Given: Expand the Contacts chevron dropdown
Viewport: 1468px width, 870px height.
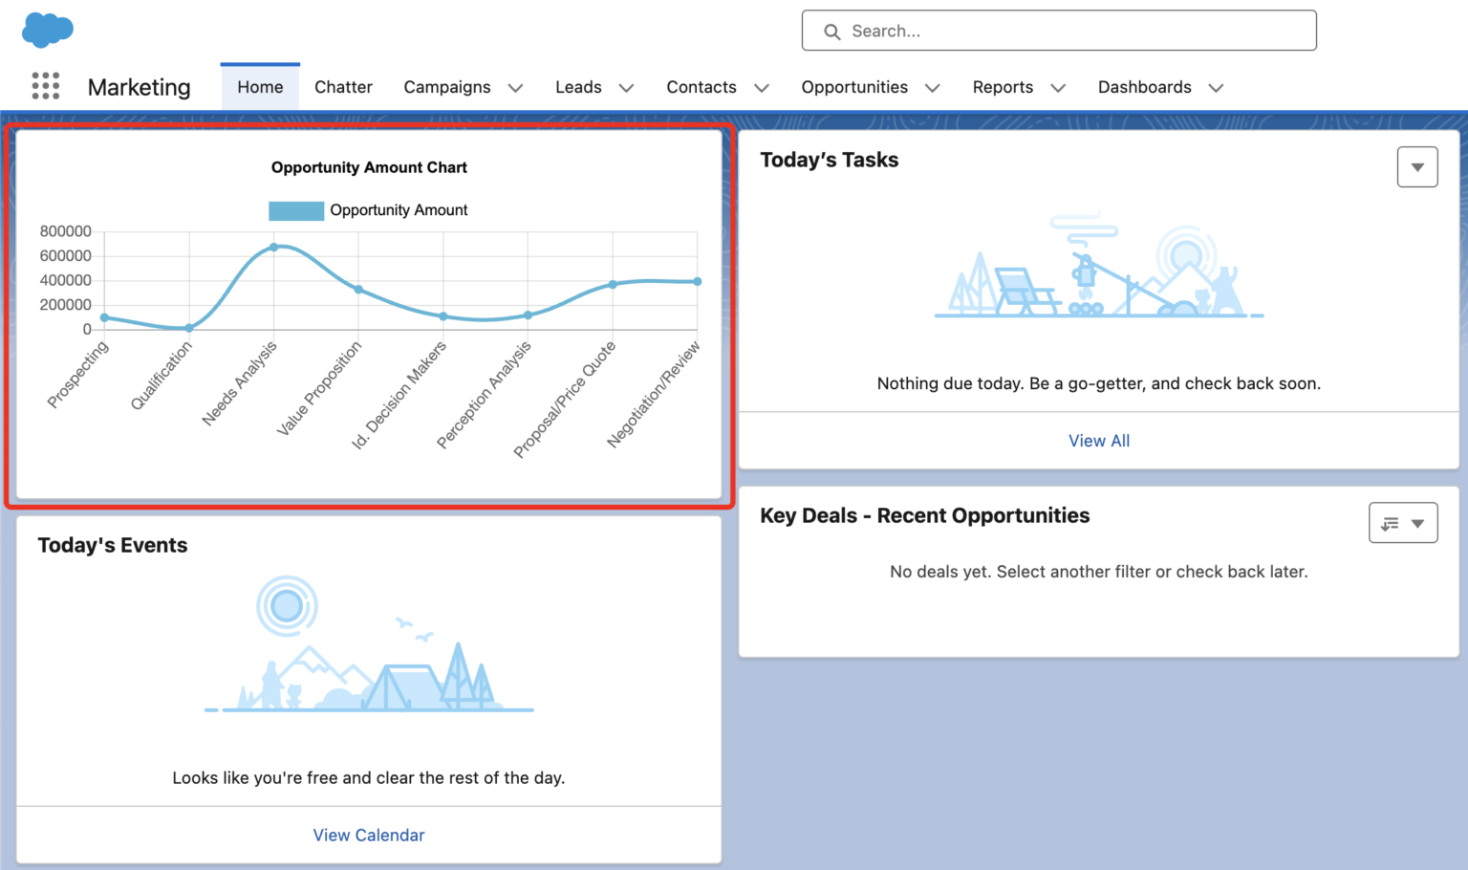Looking at the screenshot, I should pos(762,88).
